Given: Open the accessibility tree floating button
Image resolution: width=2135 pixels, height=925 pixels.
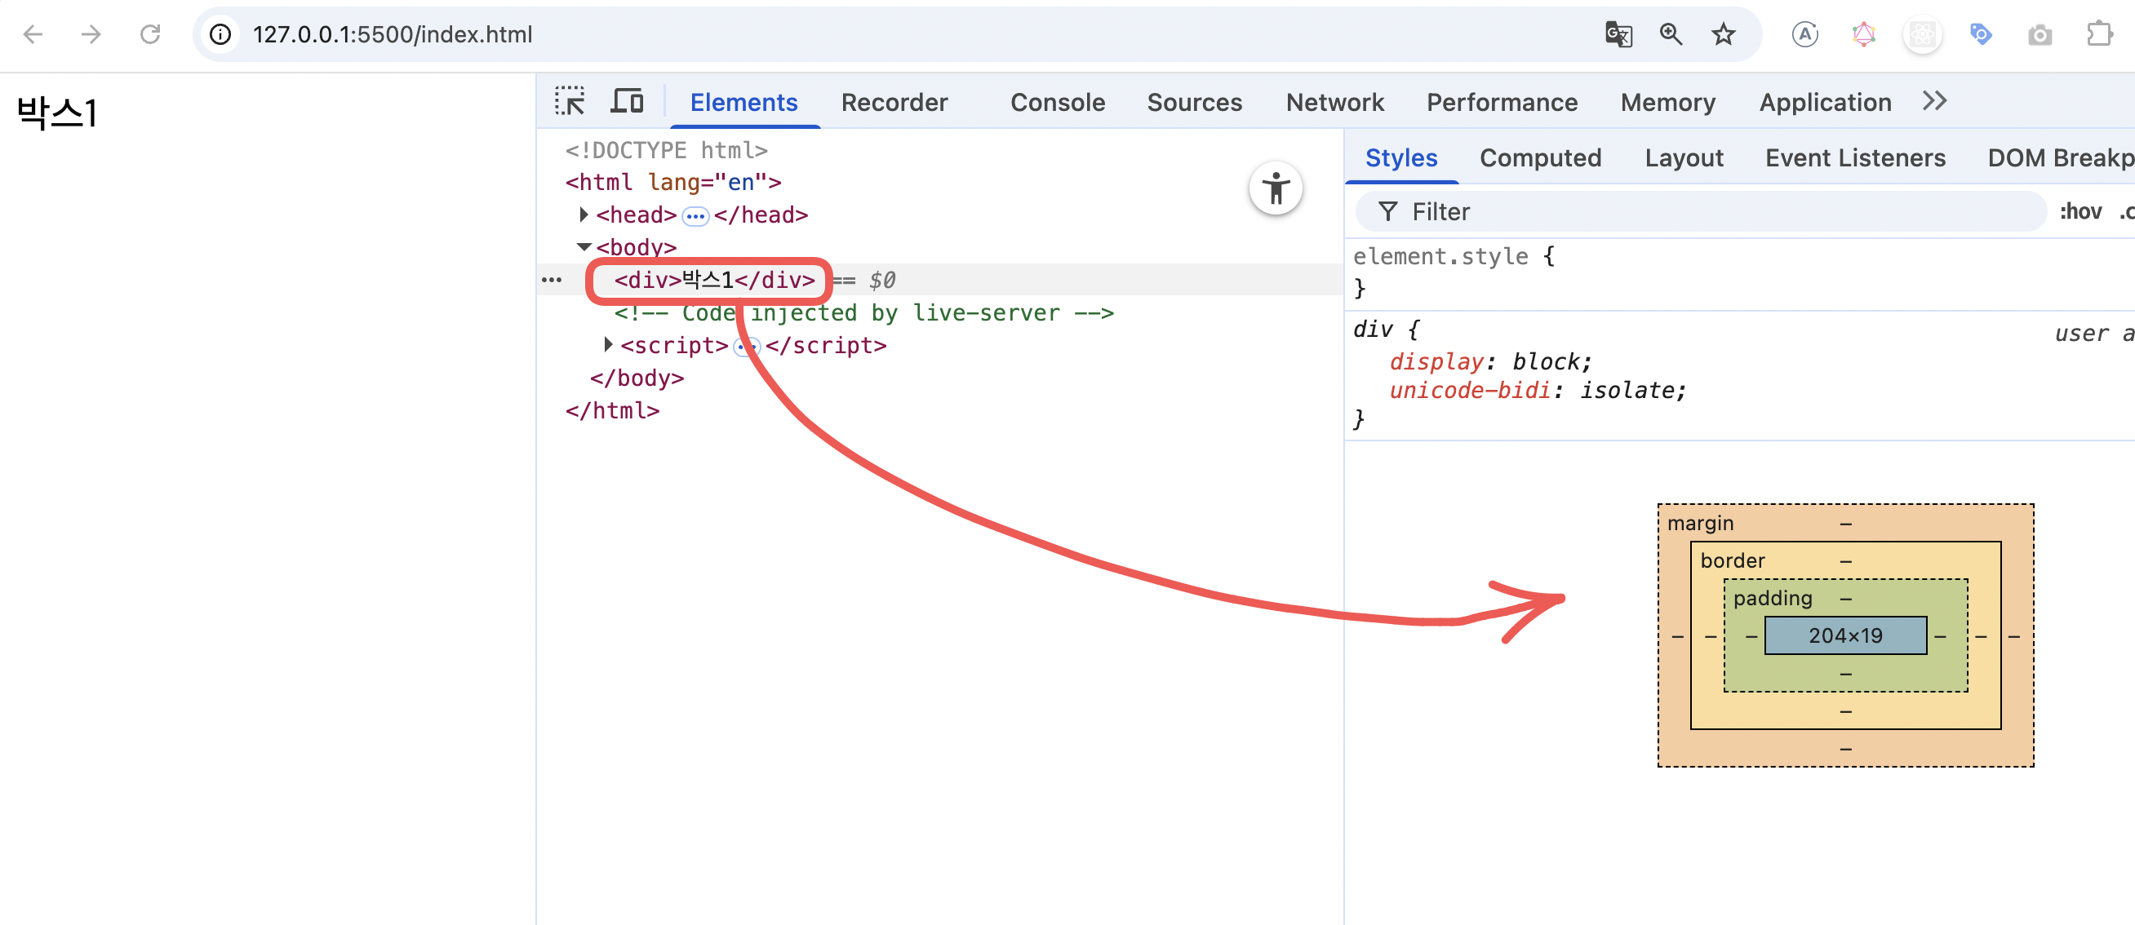Looking at the screenshot, I should pos(1276,188).
